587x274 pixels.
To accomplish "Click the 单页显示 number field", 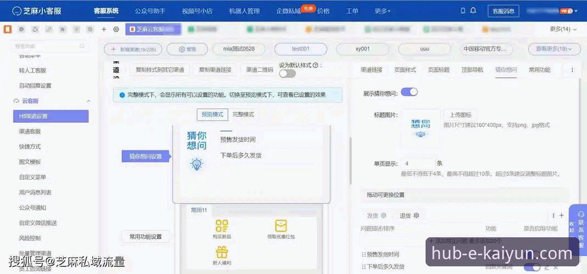I will [x=418, y=163].
